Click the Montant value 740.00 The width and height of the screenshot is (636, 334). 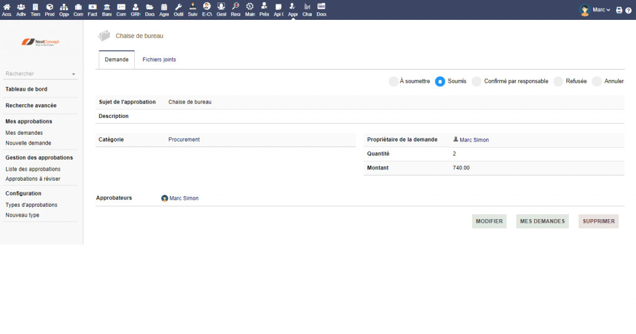461,168
